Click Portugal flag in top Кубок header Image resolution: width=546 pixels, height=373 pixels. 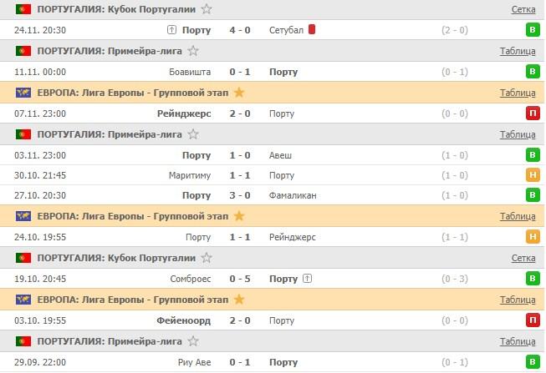click(x=23, y=9)
